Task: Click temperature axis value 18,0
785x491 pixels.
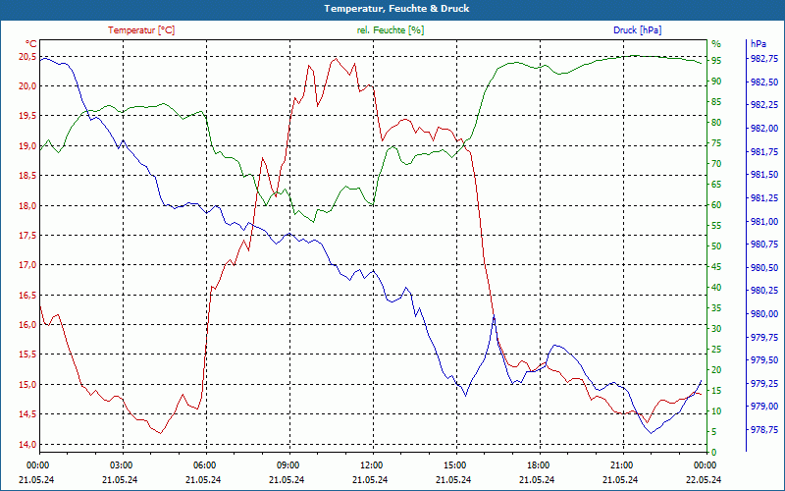Action: pos(27,205)
